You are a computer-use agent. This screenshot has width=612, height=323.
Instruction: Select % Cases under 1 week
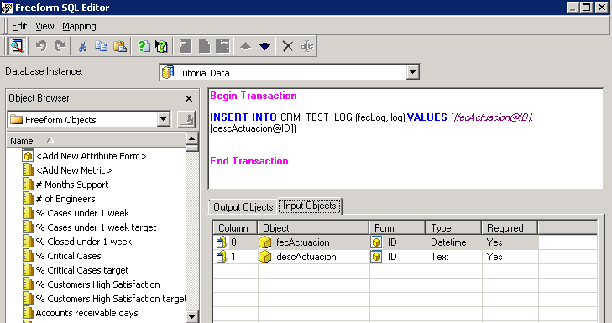pyautogui.click(x=82, y=213)
